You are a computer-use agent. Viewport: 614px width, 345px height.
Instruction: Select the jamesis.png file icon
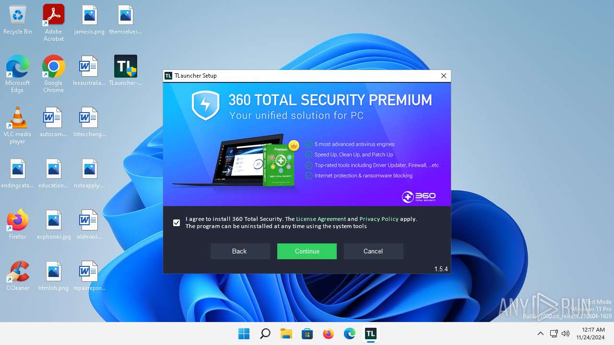pyautogui.click(x=90, y=20)
